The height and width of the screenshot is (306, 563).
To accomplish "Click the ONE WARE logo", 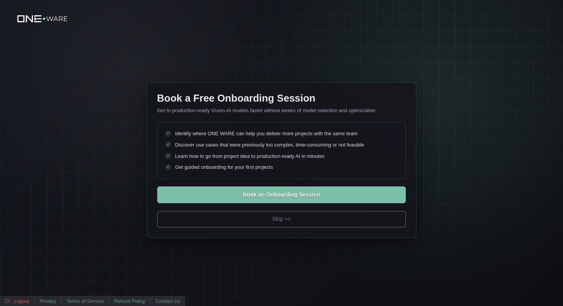I will click(42, 18).
